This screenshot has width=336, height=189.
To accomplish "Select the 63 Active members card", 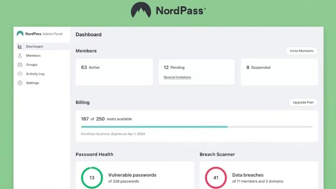I will click(x=114, y=72).
